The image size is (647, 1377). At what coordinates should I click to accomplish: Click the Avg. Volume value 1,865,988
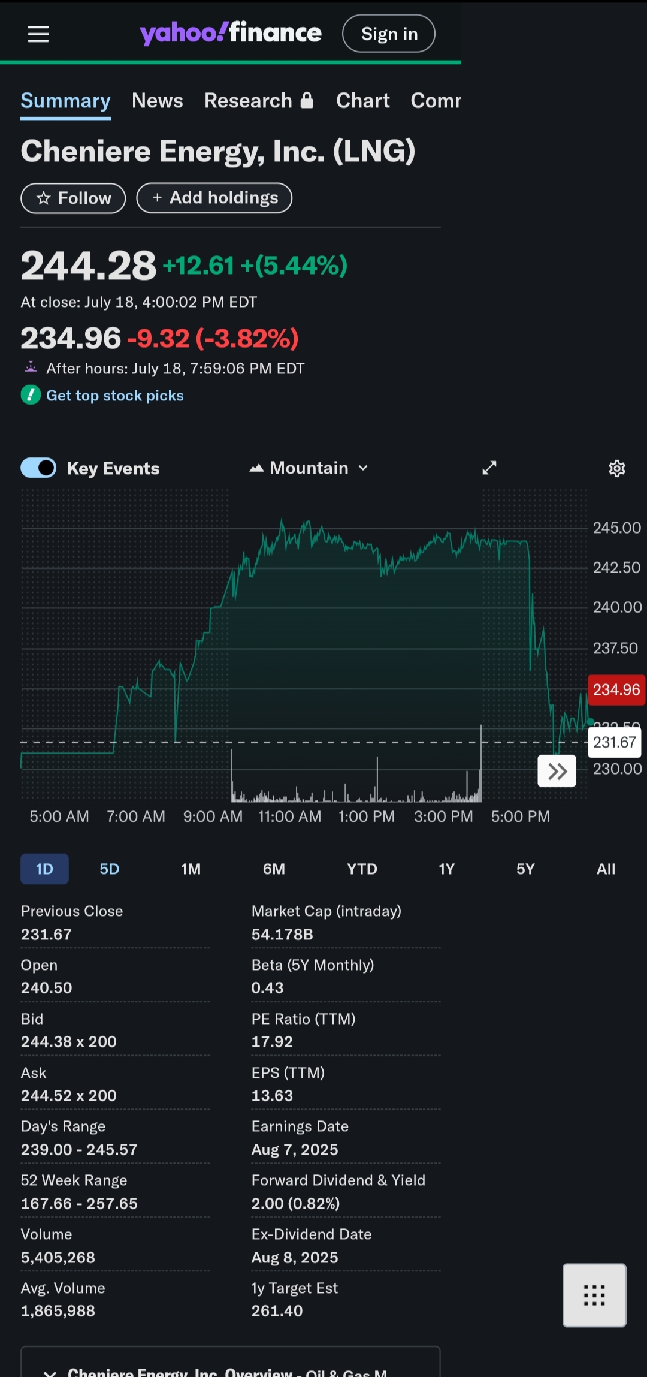(x=58, y=1310)
